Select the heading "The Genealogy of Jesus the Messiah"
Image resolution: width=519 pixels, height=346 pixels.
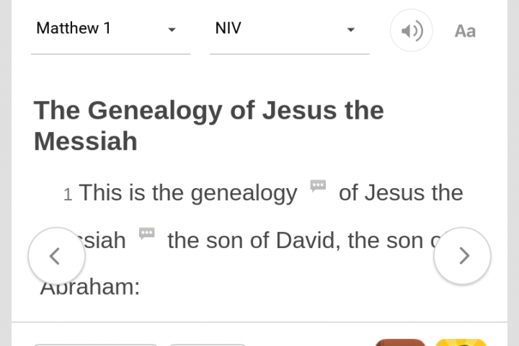tap(209, 125)
